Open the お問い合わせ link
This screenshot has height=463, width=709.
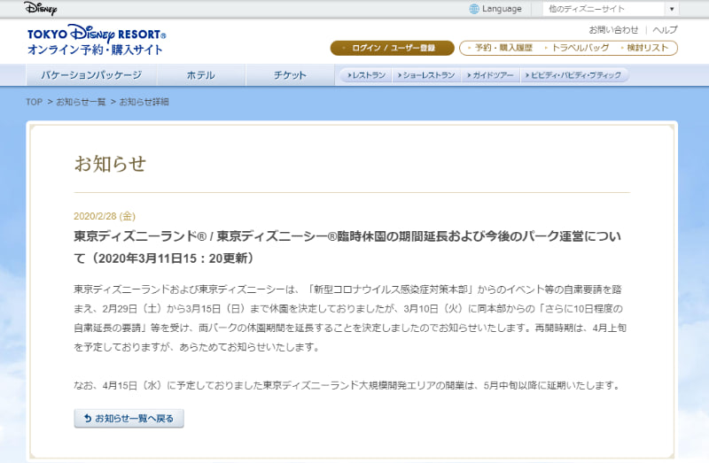pyautogui.click(x=613, y=30)
